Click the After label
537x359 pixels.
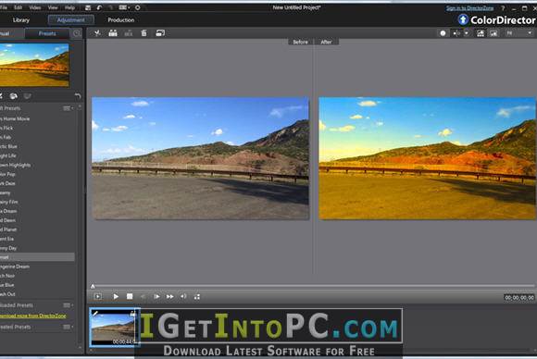(x=326, y=42)
